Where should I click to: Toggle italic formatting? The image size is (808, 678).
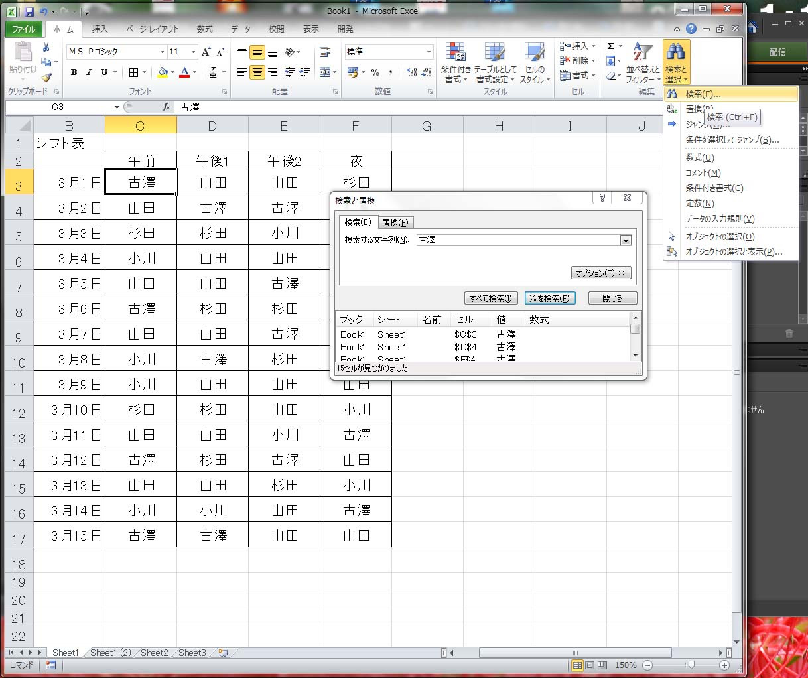tap(88, 72)
